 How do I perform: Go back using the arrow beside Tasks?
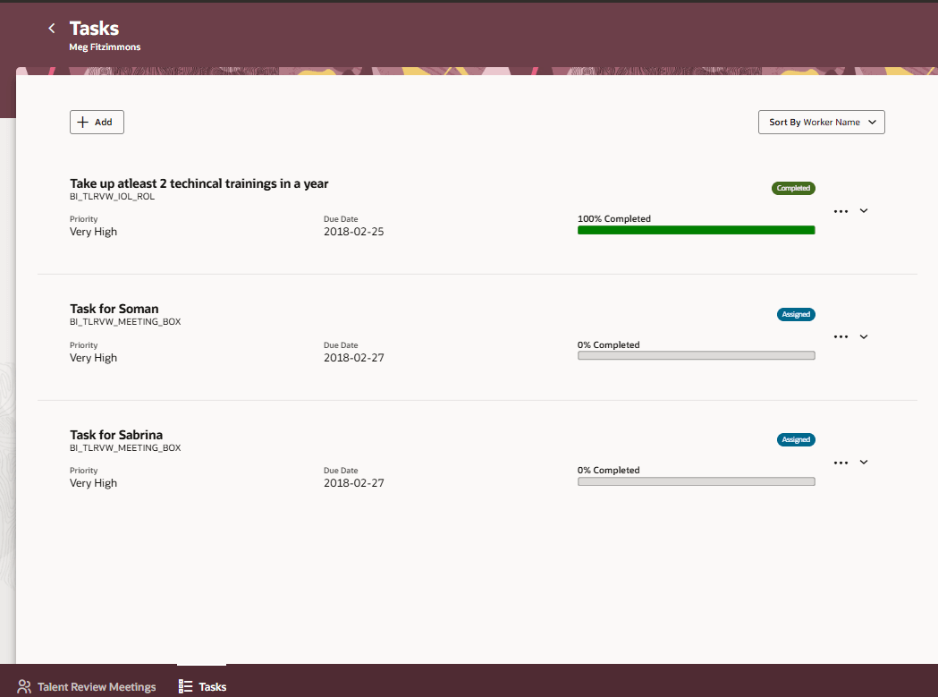point(52,28)
